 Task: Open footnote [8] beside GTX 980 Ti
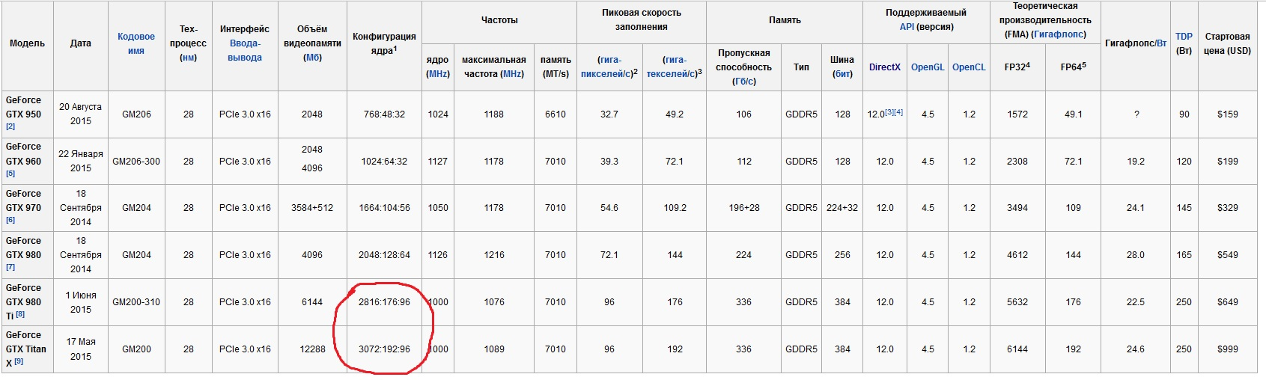coord(20,314)
